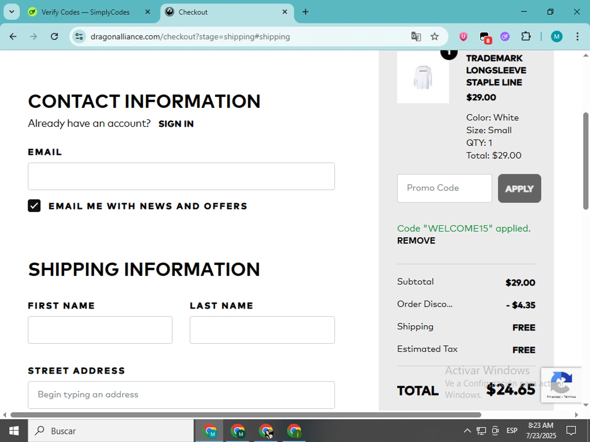Image resolution: width=590 pixels, height=442 pixels.
Task: Click the address bar URL
Action: click(x=190, y=37)
